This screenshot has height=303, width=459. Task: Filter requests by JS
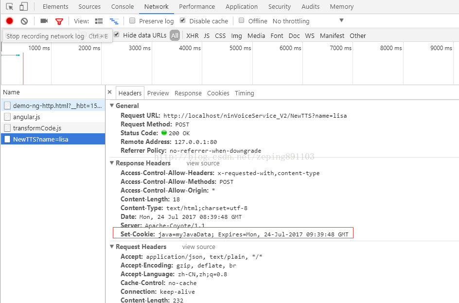coord(207,36)
